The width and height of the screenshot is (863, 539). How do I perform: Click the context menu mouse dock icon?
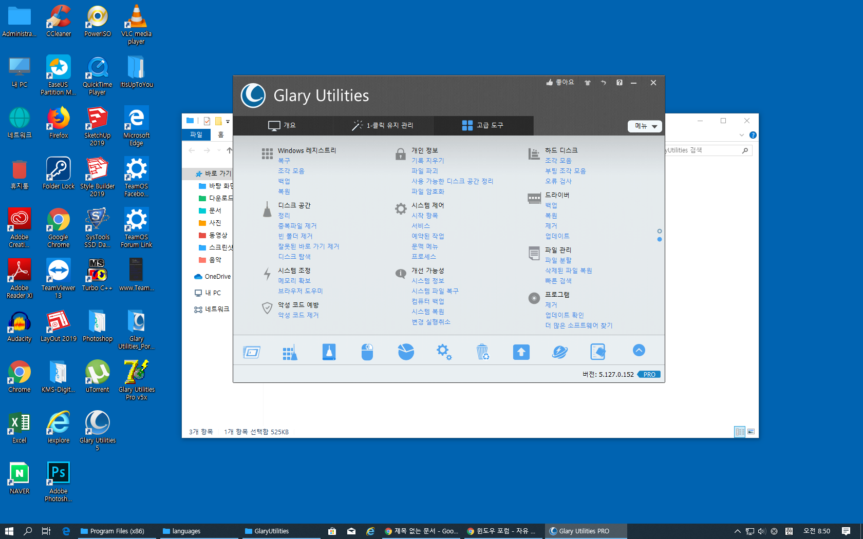367,352
